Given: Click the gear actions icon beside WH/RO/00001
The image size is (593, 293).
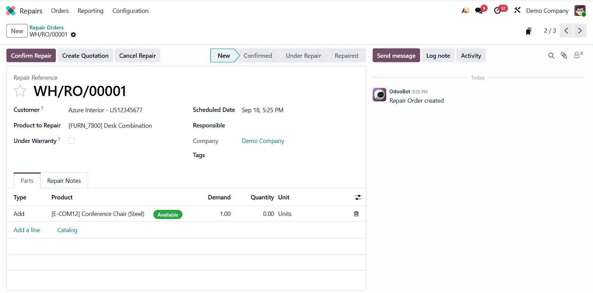Looking at the screenshot, I should [x=73, y=34].
